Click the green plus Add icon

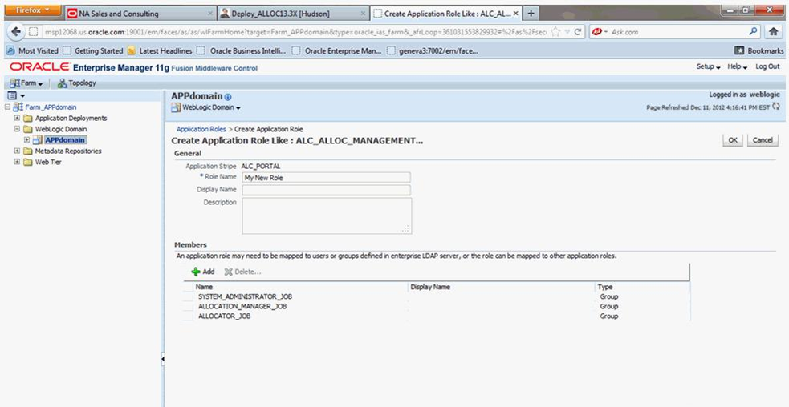[196, 272]
